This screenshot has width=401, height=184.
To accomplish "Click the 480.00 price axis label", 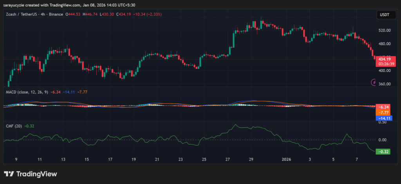I will [384, 44].
